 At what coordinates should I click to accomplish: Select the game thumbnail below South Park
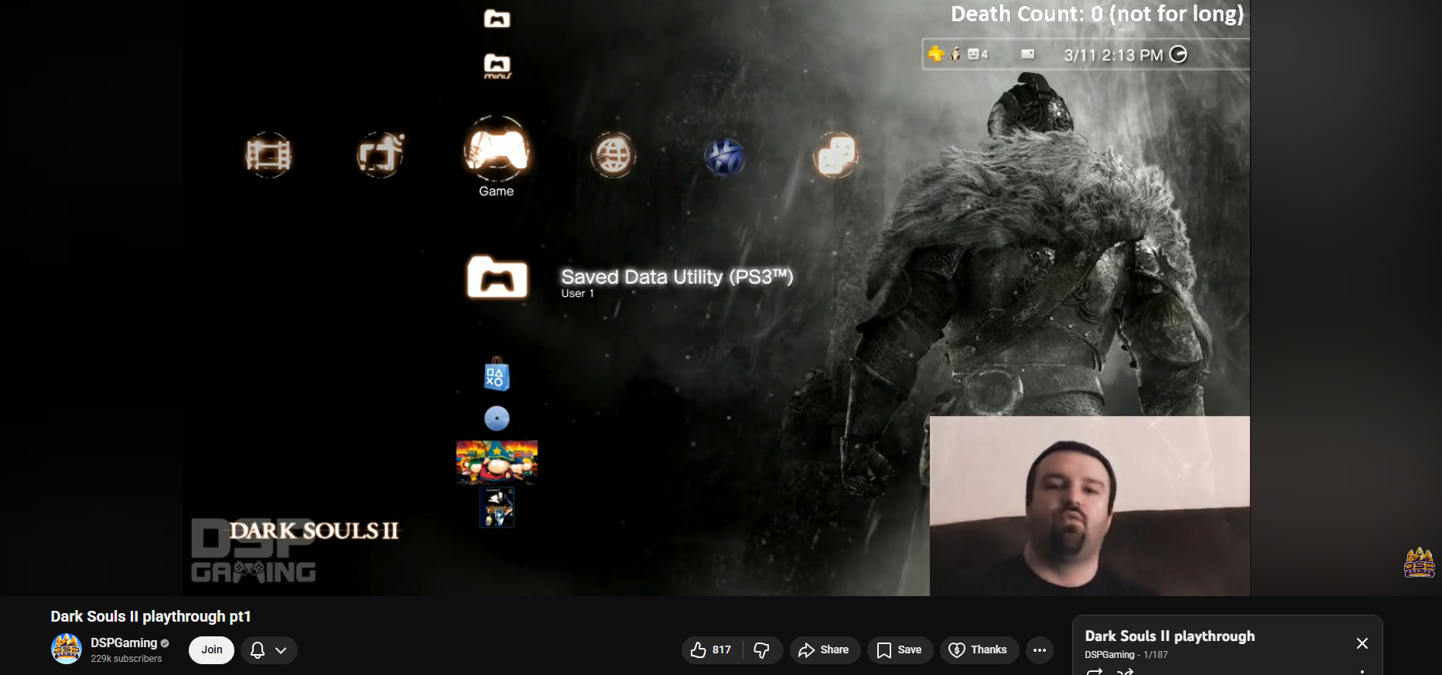[497, 507]
